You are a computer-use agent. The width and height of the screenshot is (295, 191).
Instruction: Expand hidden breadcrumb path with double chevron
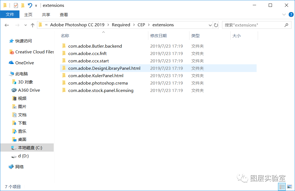(x=46, y=25)
